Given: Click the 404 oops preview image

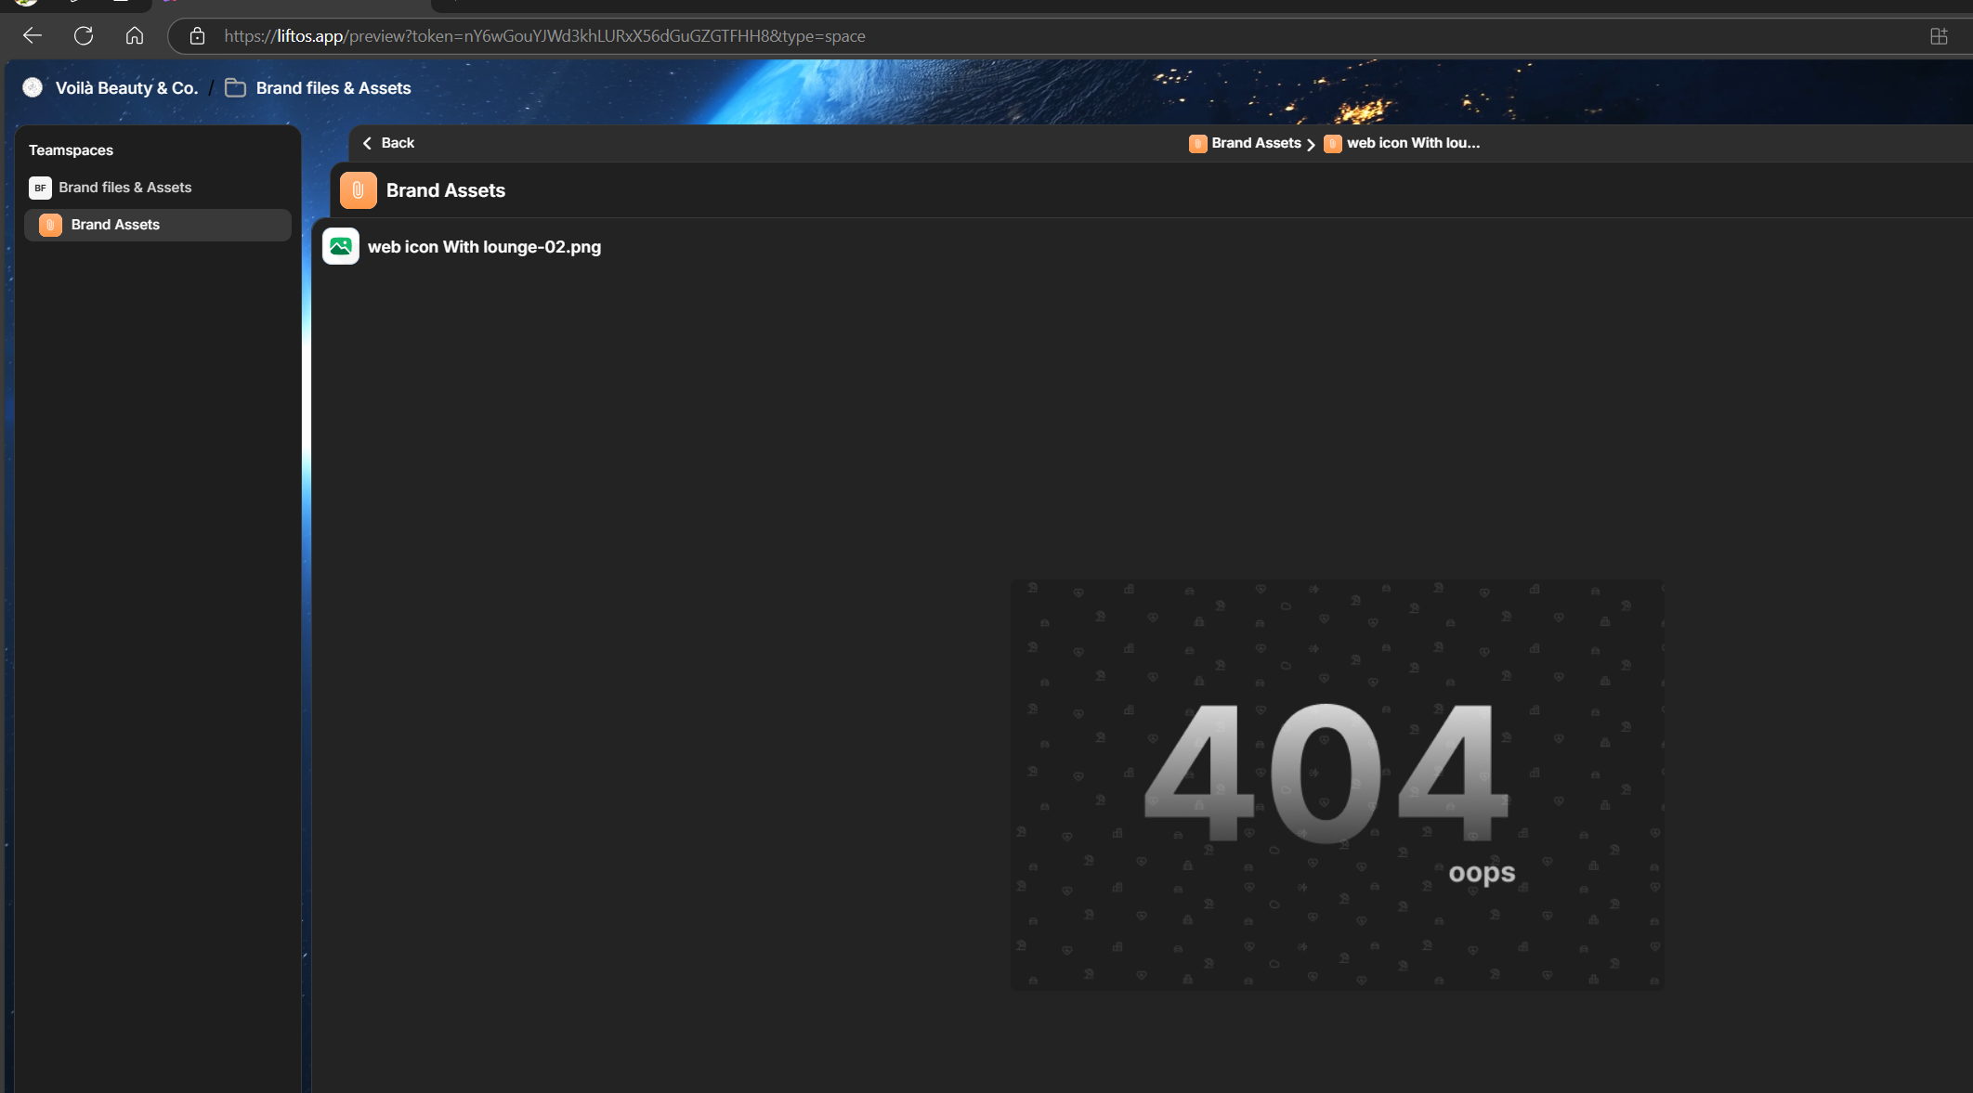Looking at the screenshot, I should (x=1337, y=785).
